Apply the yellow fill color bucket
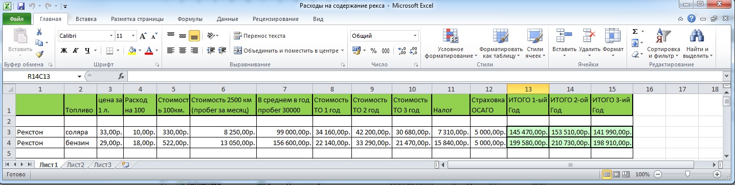 [x=132, y=50]
